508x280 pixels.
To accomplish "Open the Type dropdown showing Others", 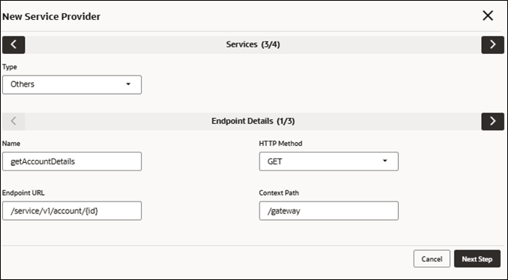I will (x=72, y=84).
